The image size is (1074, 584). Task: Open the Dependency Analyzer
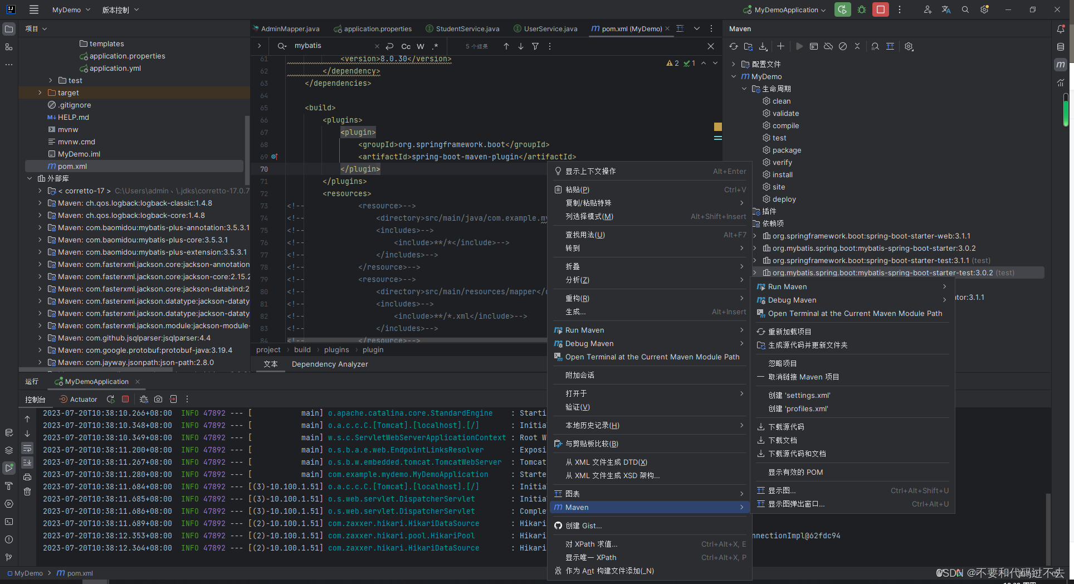click(329, 364)
